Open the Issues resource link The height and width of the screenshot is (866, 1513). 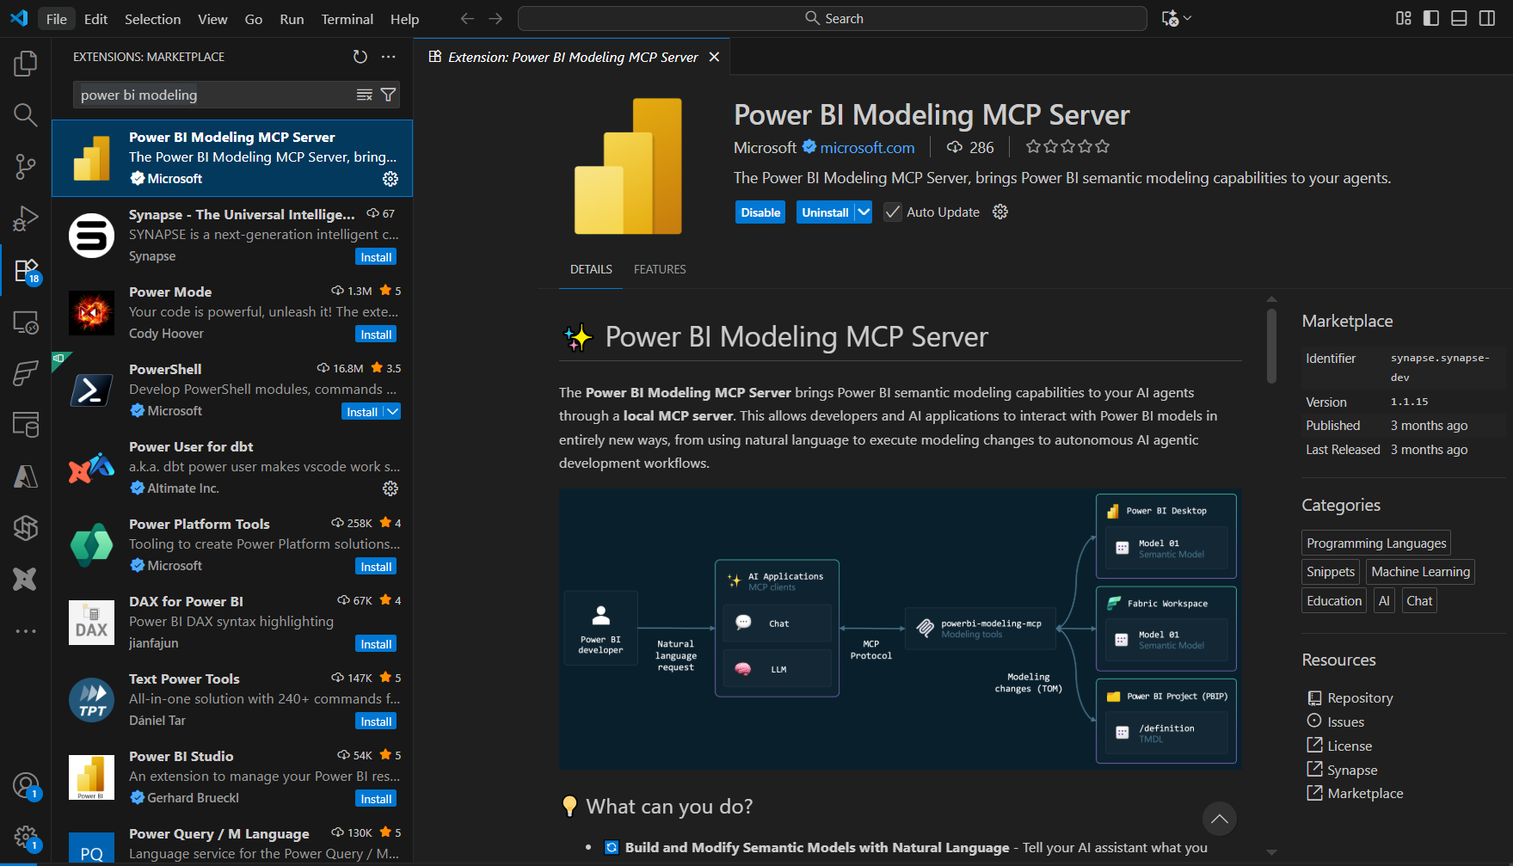tap(1345, 722)
